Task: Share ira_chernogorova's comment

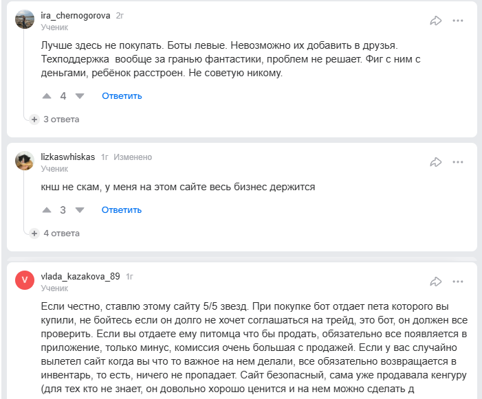Action: pos(435,21)
